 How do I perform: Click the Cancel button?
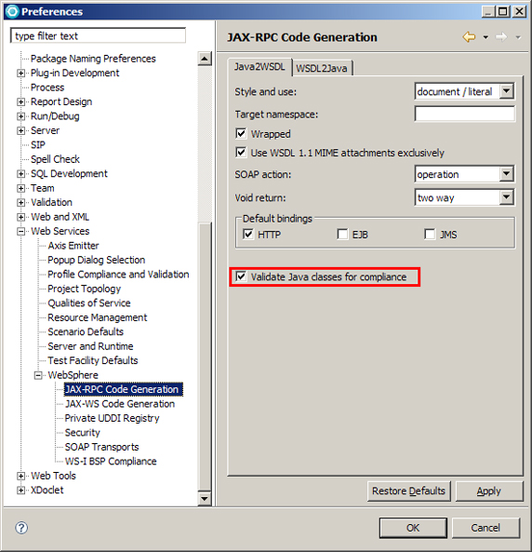485,528
